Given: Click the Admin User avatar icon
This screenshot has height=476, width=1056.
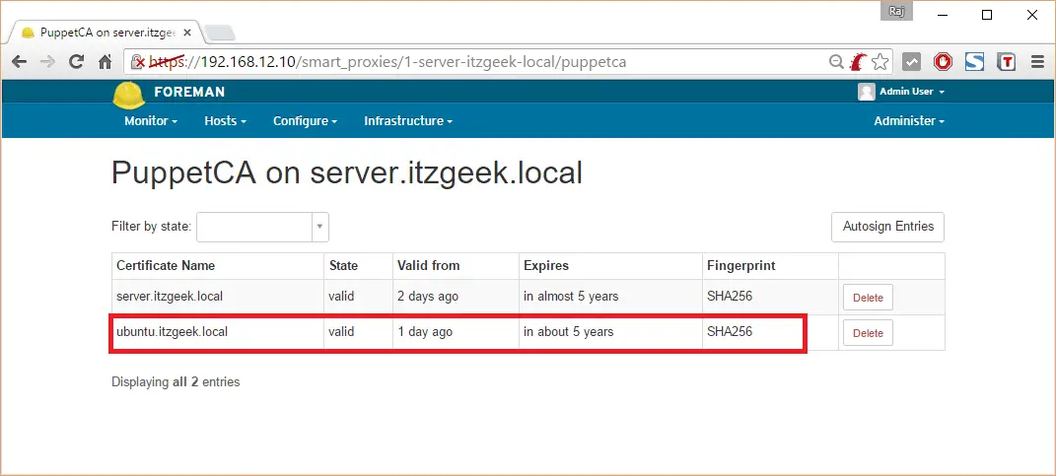Looking at the screenshot, I should point(866,92).
